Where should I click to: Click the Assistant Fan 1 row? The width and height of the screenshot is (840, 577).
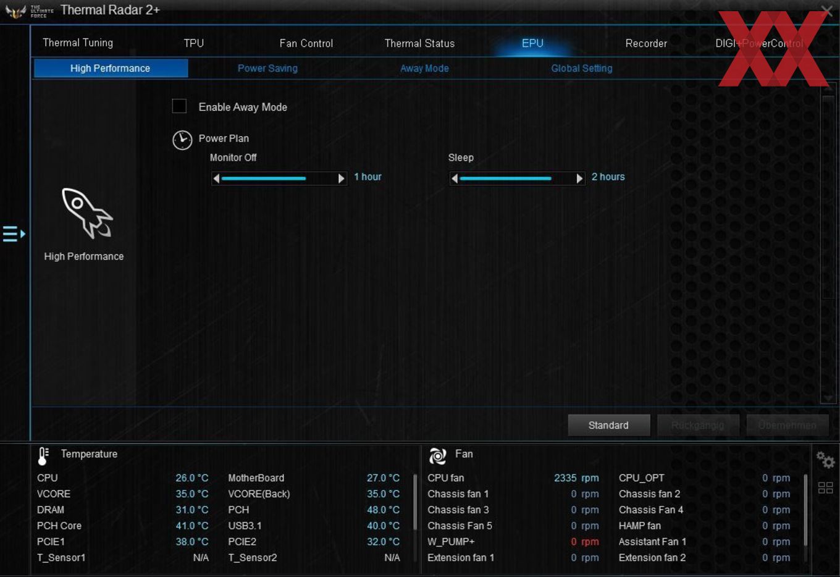(704, 541)
